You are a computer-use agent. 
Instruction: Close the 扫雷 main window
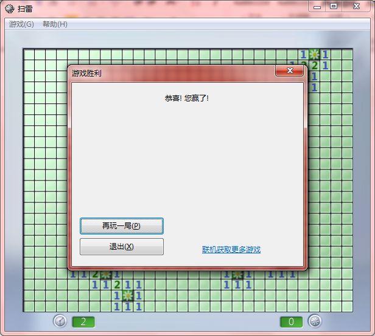(356, 6)
